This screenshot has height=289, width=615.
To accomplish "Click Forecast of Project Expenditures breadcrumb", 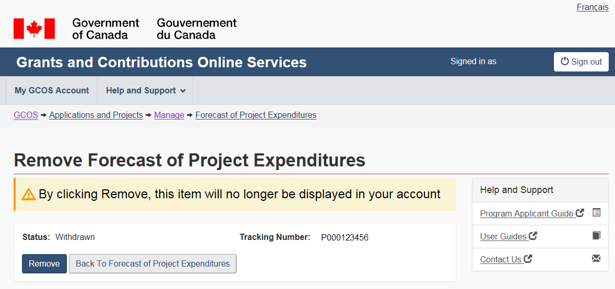I will click(x=256, y=115).
